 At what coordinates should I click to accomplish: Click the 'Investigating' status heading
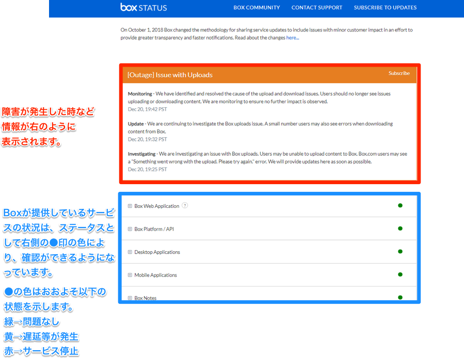[x=141, y=154]
